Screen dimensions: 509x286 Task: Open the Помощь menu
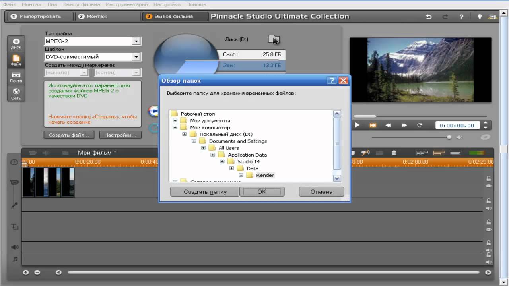[x=196, y=4]
